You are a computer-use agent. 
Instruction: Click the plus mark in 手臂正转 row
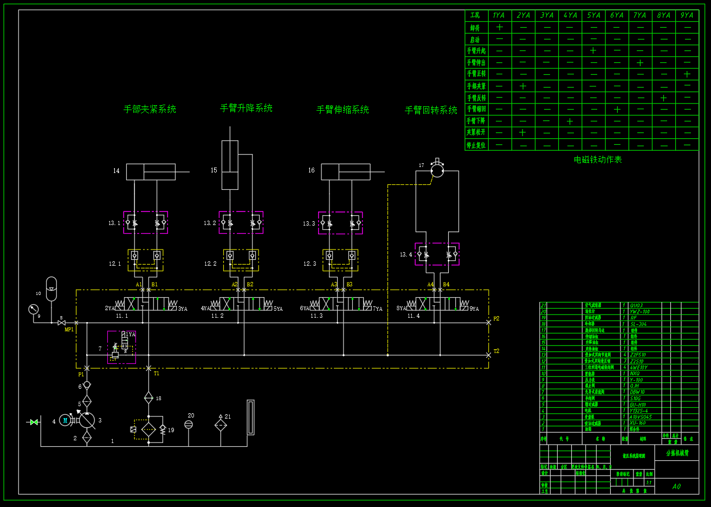pos(687,74)
